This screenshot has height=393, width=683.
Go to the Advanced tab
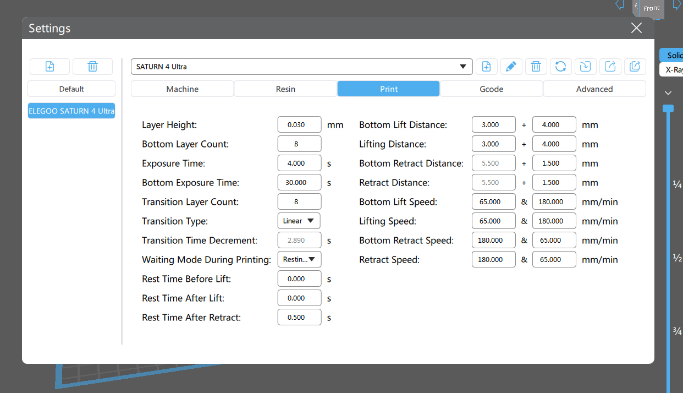pos(594,89)
